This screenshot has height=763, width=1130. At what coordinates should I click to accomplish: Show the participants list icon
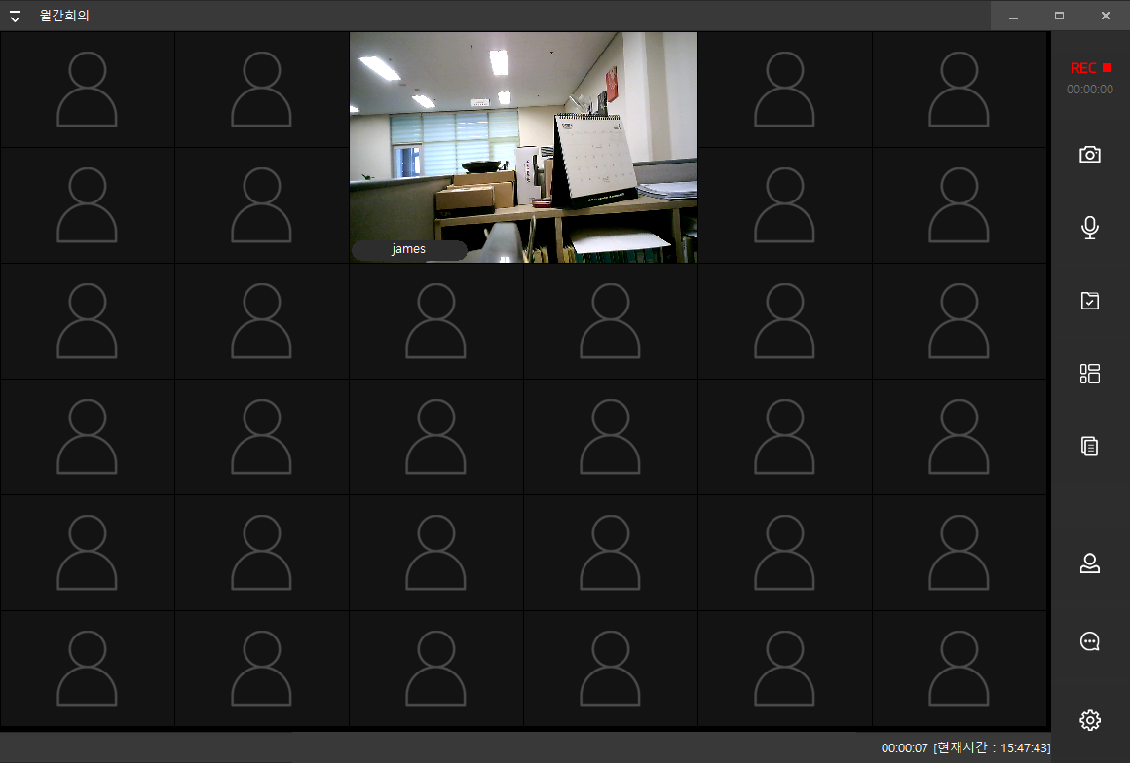pyautogui.click(x=1090, y=563)
